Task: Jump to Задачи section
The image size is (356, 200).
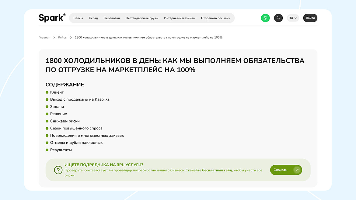Action: (57, 107)
